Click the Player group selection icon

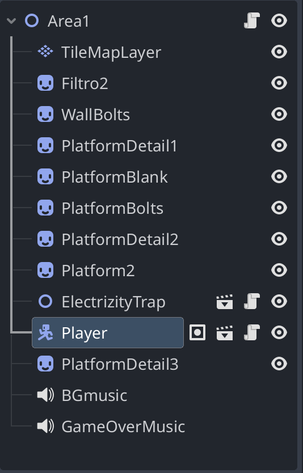click(x=197, y=332)
